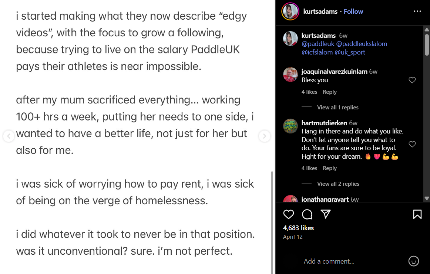Screen dimensions: 430x274
Task: Like the post with the heart icon
Action: pos(288,214)
